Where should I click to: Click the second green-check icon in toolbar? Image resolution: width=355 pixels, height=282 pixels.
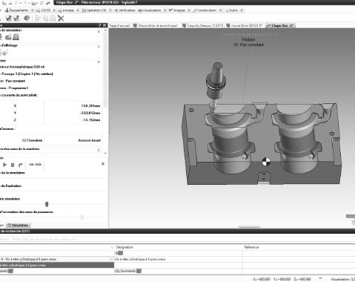coord(16,18)
